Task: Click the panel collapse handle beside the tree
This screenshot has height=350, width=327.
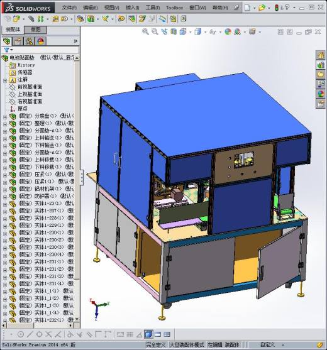Action: point(82,177)
